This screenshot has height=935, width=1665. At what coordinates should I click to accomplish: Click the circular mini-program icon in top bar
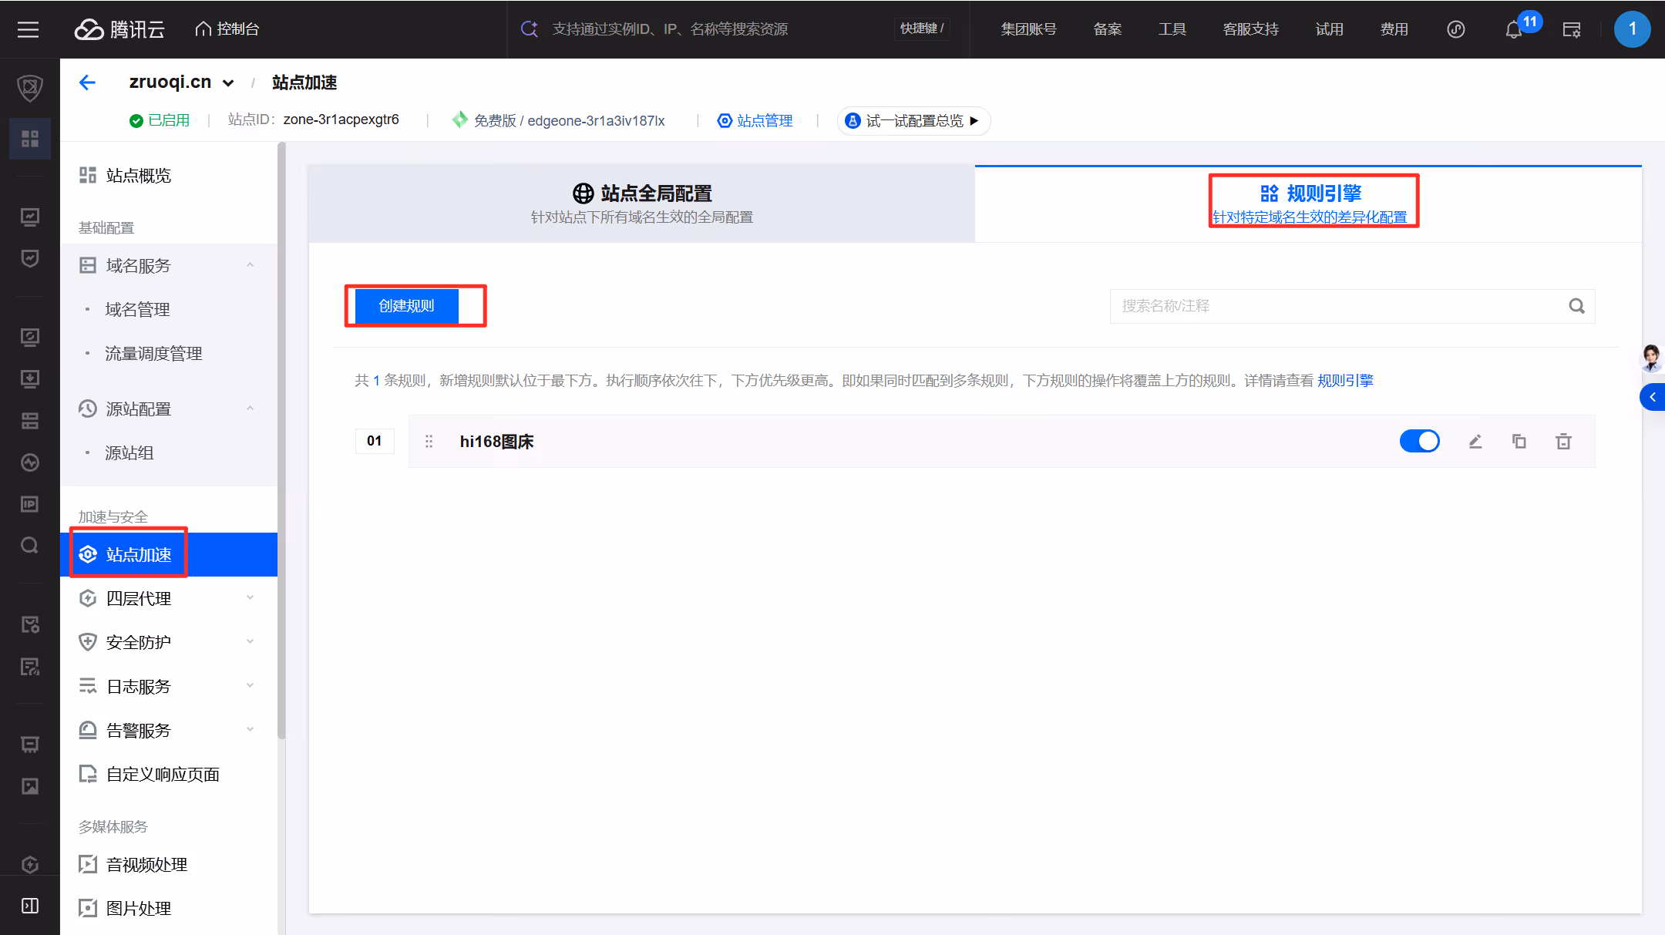pyautogui.click(x=1455, y=30)
